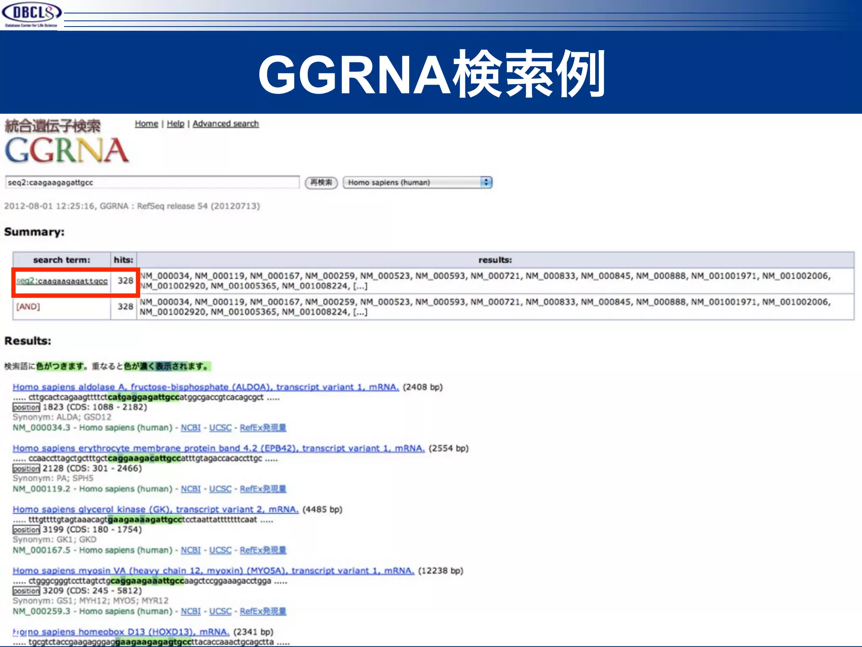Open UCSC link for NM_000259.3
The height and width of the screenshot is (647, 862).
click(x=220, y=611)
